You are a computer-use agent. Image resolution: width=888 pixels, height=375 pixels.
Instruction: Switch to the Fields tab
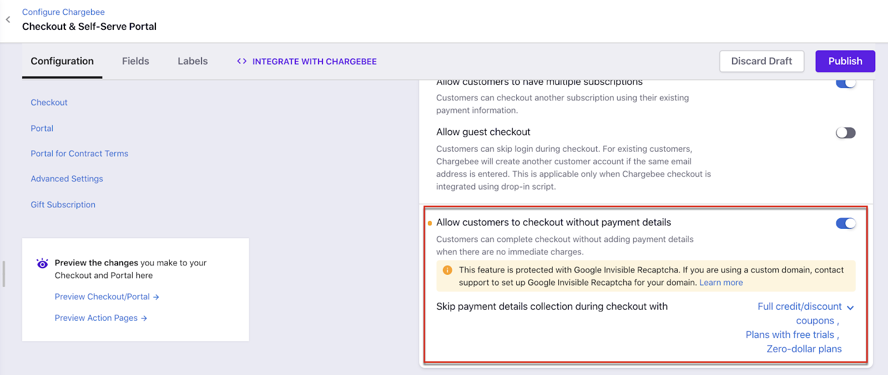coord(135,61)
